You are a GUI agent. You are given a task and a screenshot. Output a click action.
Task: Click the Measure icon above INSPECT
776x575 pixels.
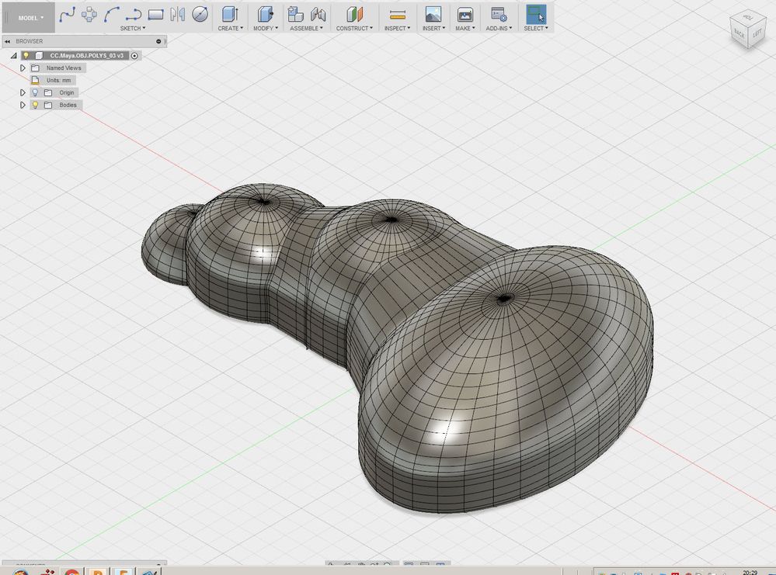[x=398, y=15]
